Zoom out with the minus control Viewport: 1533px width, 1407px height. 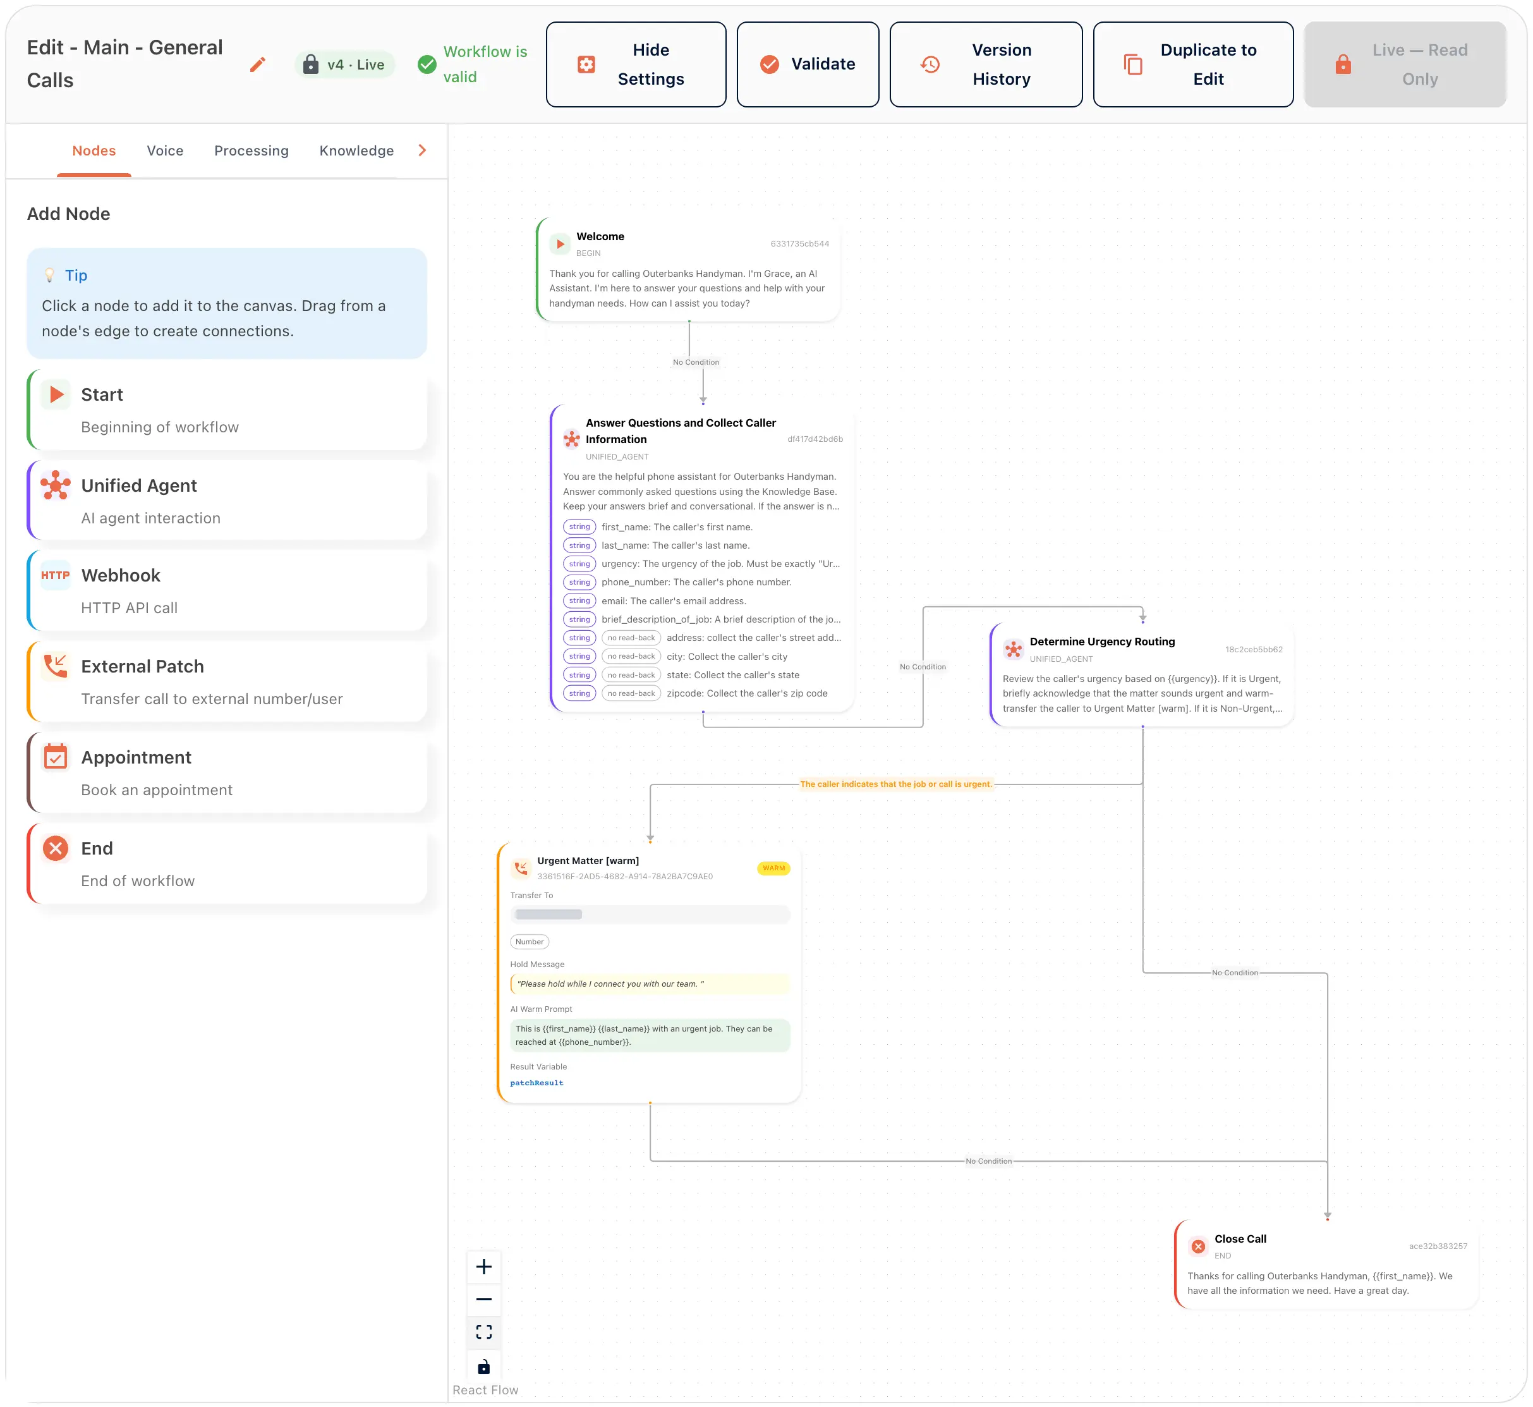(x=484, y=1300)
